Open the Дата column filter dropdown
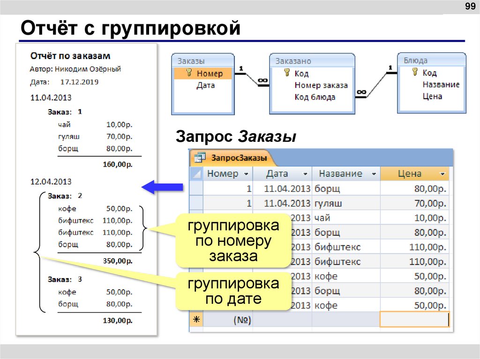This screenshot has height=359, width=480. point(304,174)
